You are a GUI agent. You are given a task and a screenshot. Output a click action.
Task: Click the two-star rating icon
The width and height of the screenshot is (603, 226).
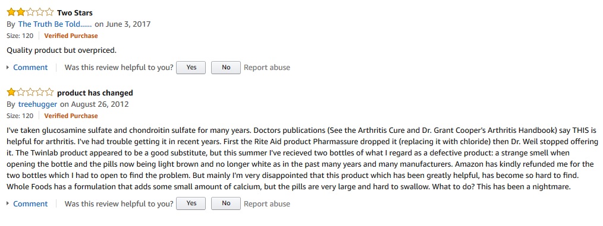[30, 12]
